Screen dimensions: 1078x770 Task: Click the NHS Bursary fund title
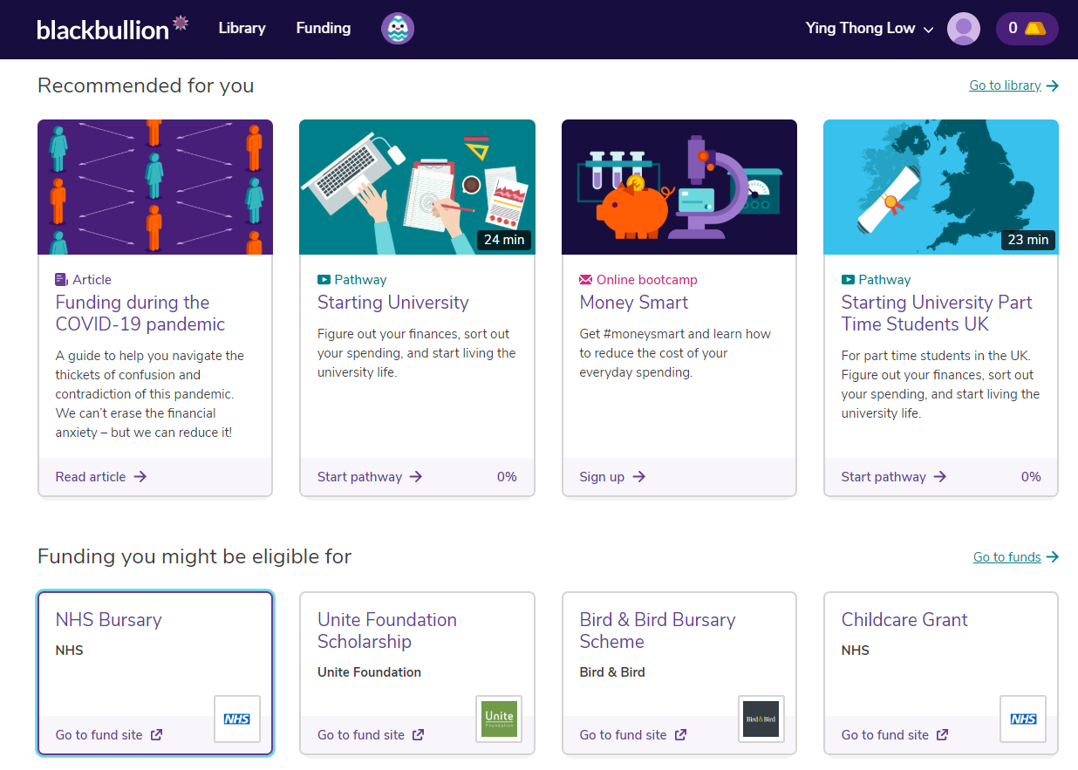point(109,620)
